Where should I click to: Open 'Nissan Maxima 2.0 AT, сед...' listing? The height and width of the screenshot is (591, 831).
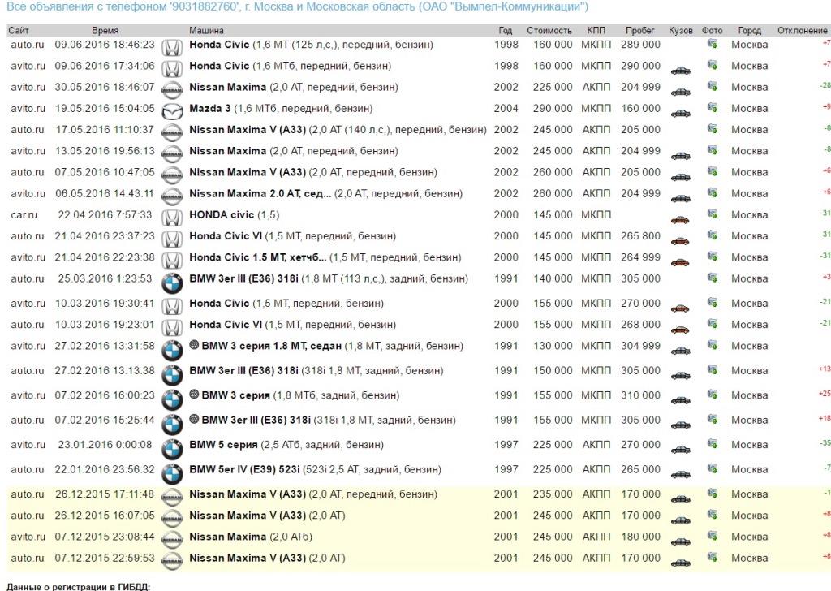260,193
